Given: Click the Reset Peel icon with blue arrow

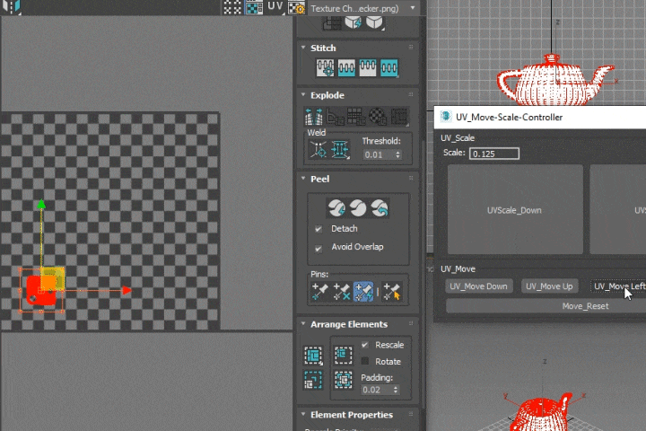Looking at the screenshot, I should pyautogui.click(x=380, y=208).
